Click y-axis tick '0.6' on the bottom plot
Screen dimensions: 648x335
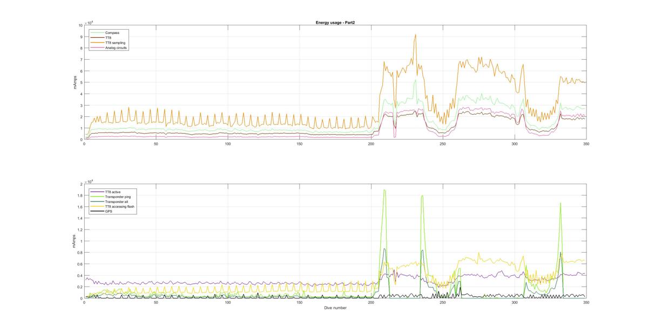pos(80,264)
